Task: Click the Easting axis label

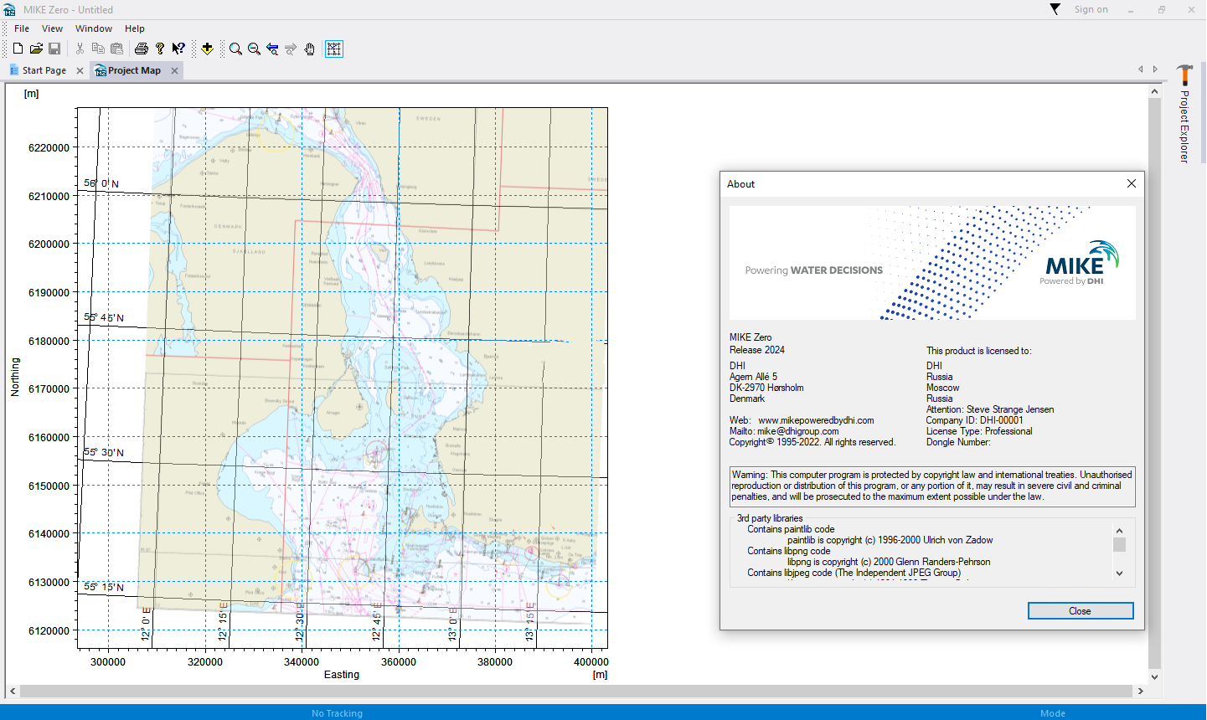Action: pos(342,675)
